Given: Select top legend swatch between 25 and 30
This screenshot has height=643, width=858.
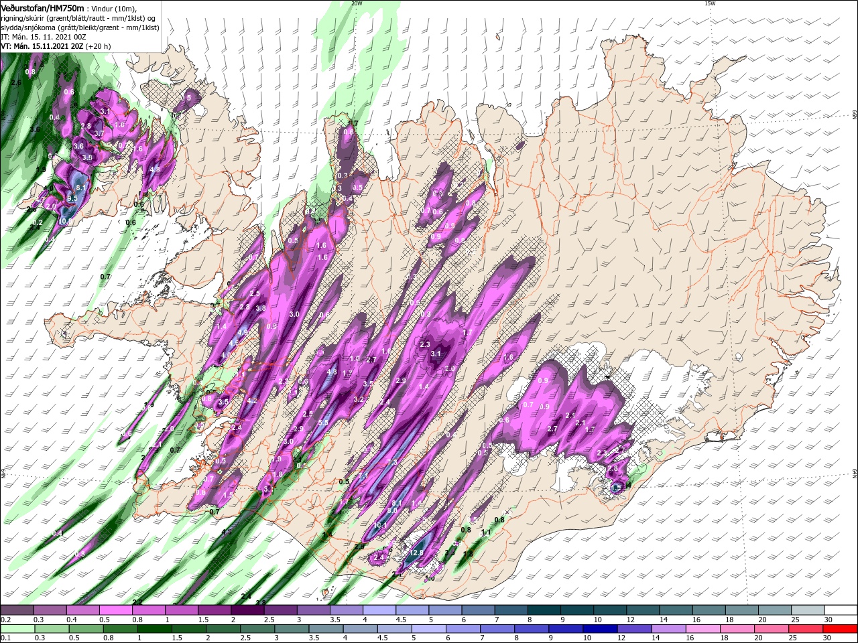Looking at the screenshot, I should 808,610.
